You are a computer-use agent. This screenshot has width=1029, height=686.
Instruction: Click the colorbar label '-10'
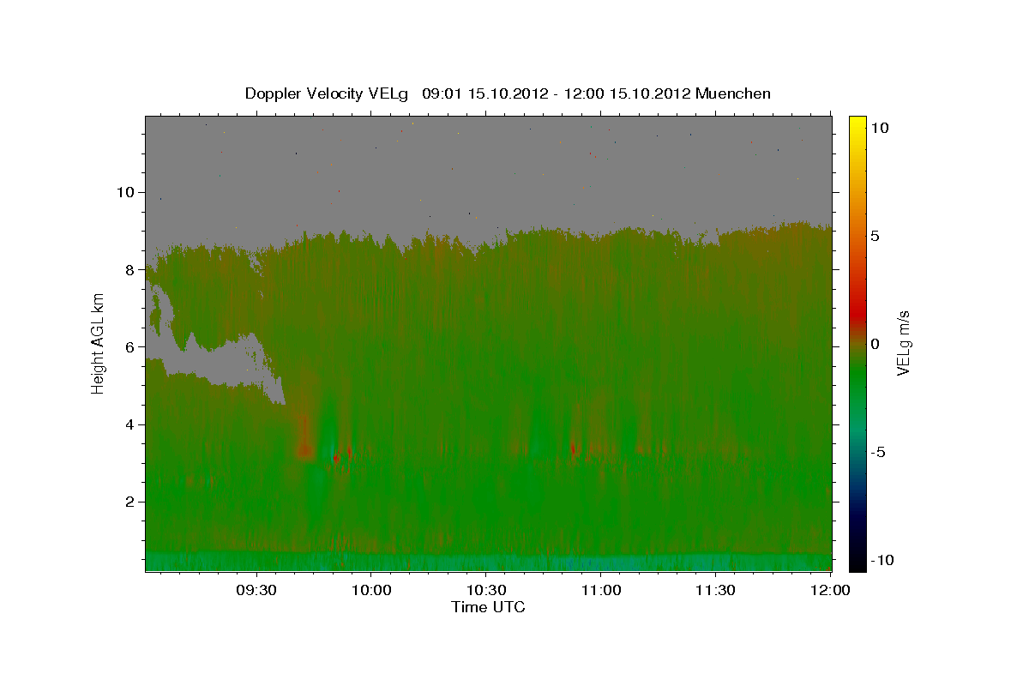coord(883,560)
